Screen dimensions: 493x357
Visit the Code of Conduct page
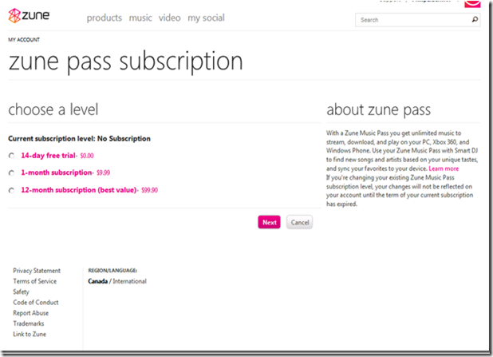click(x=36, y=303)
